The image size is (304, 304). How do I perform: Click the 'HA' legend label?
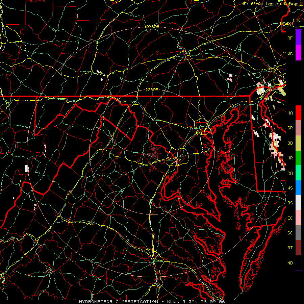coord(290,113)
